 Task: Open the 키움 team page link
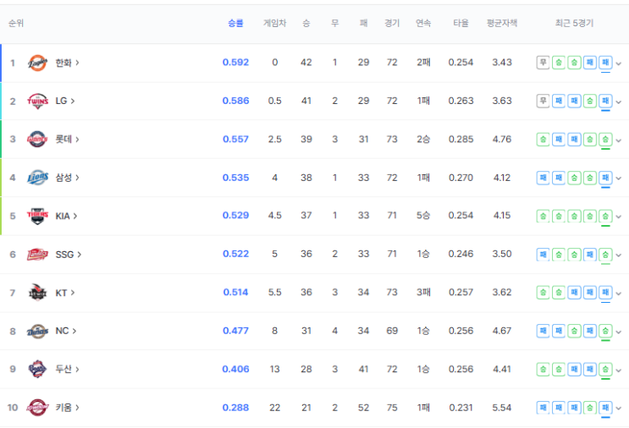click(67, 408)
